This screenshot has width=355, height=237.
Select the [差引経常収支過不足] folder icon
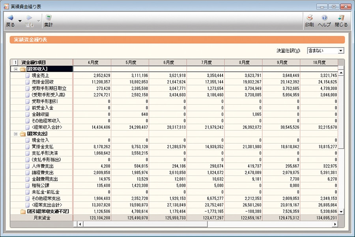23,211
